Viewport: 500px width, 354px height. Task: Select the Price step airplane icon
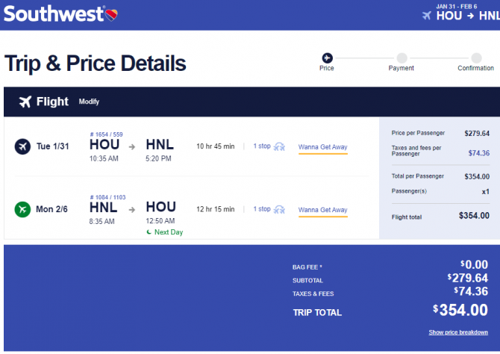click(x=327, y=58)
